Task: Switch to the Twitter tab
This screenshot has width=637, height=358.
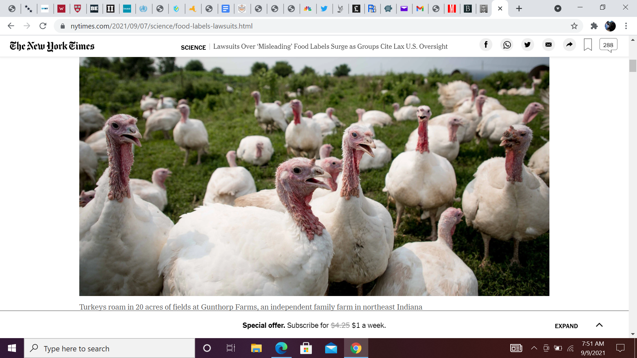Action: tap(324, 9)
